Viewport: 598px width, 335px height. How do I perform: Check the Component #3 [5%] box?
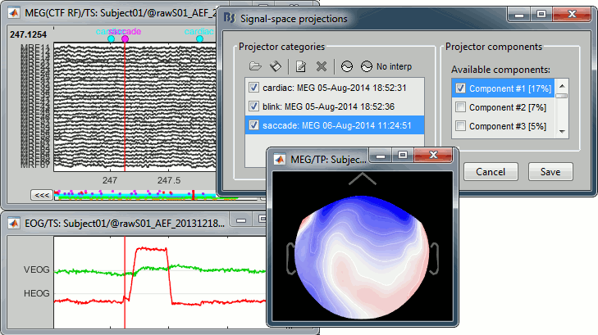[460, 125]
